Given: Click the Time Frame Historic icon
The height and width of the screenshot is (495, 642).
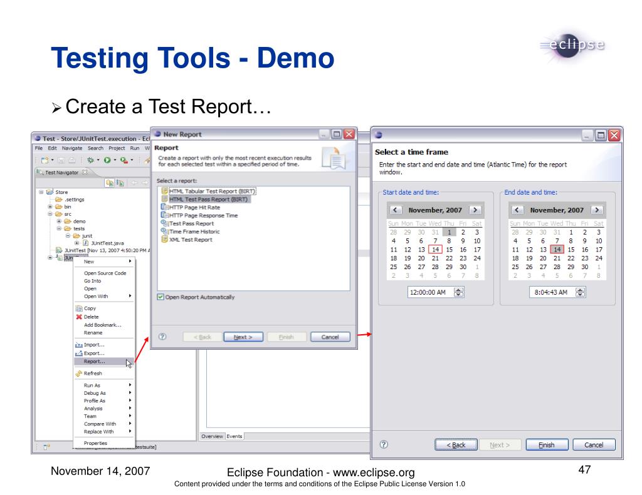Looking at the screenshot, I should (165, 232).
